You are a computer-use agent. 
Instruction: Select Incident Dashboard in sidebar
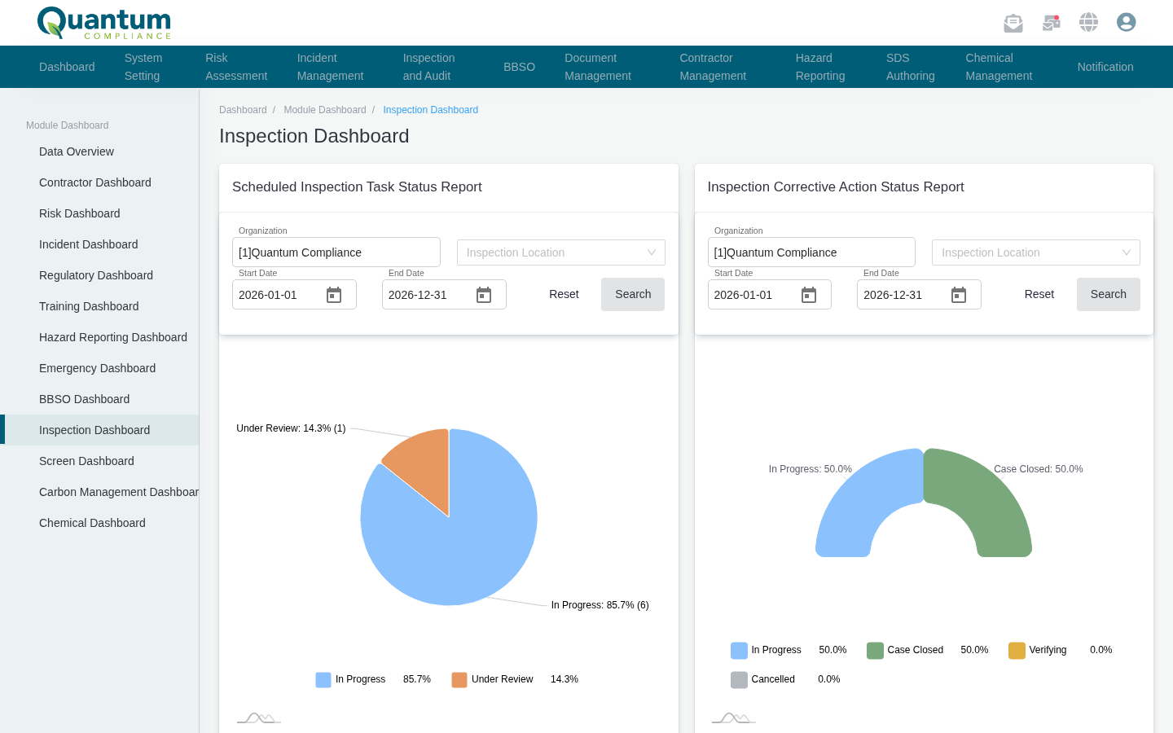point(99,244)
